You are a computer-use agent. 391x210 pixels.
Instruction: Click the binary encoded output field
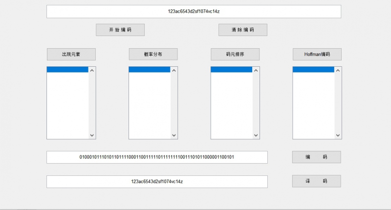coord(157,157)
